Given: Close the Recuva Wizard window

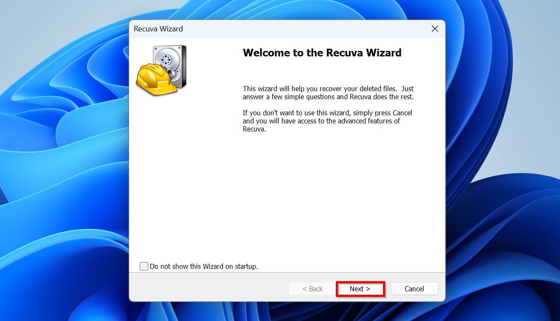Looking at the screenshot, I should tap(434, 28).
